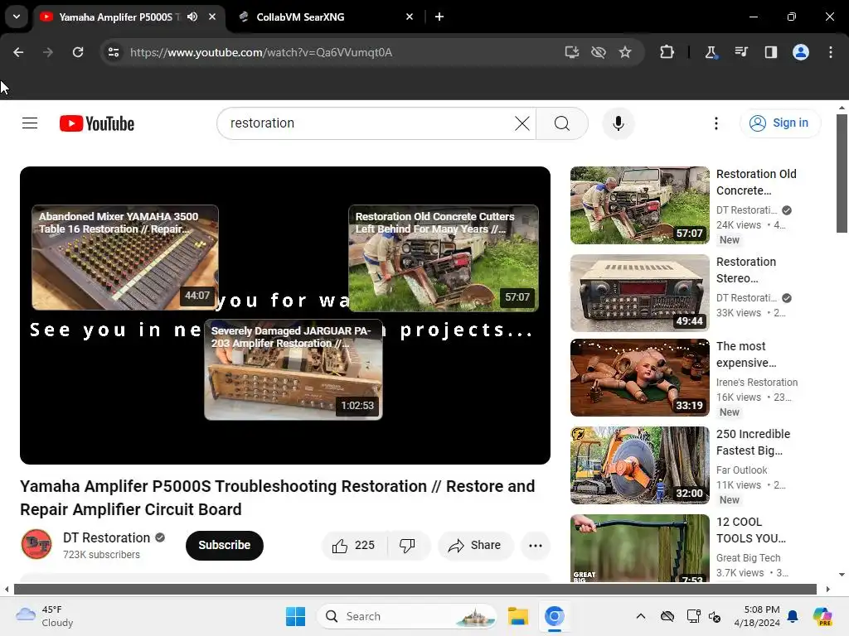The width and height of the screenshot is (849, 636).
Task: Close the Yamaha Amplifer P5000S tab
Action: click(212, 17)
